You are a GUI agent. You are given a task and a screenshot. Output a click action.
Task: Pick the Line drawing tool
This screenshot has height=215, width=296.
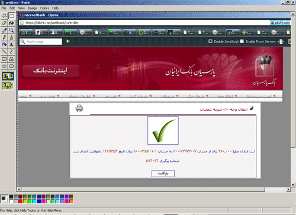coord(4,52)
